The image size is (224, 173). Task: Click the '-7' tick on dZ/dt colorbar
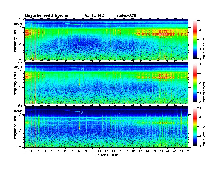(200, 127)
